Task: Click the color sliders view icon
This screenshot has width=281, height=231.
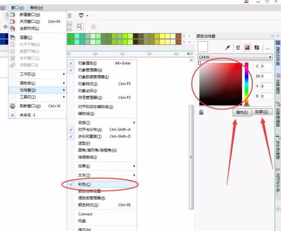Action: [238, 48]
